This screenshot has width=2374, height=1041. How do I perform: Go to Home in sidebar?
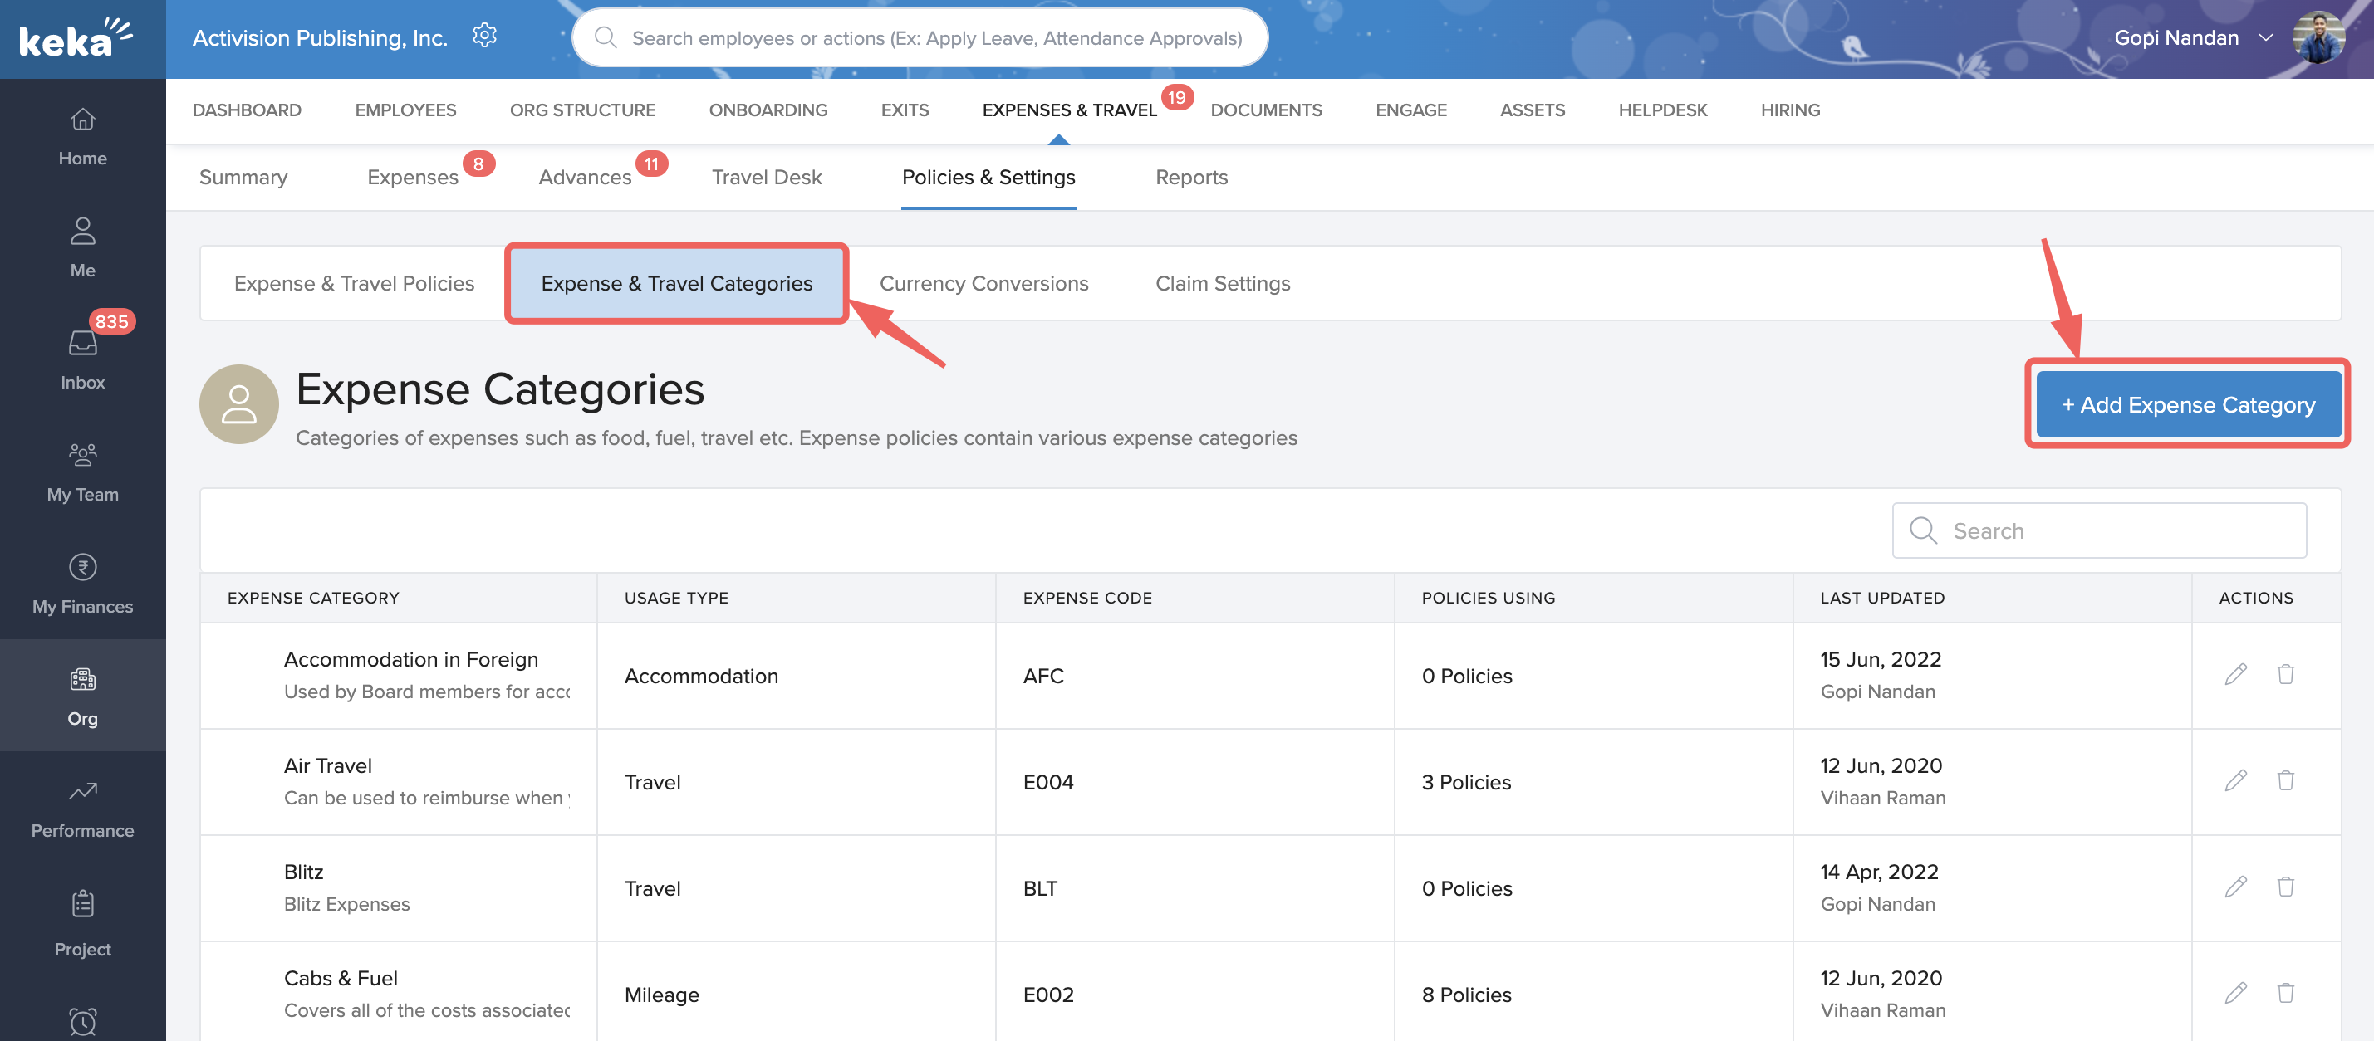82,136
